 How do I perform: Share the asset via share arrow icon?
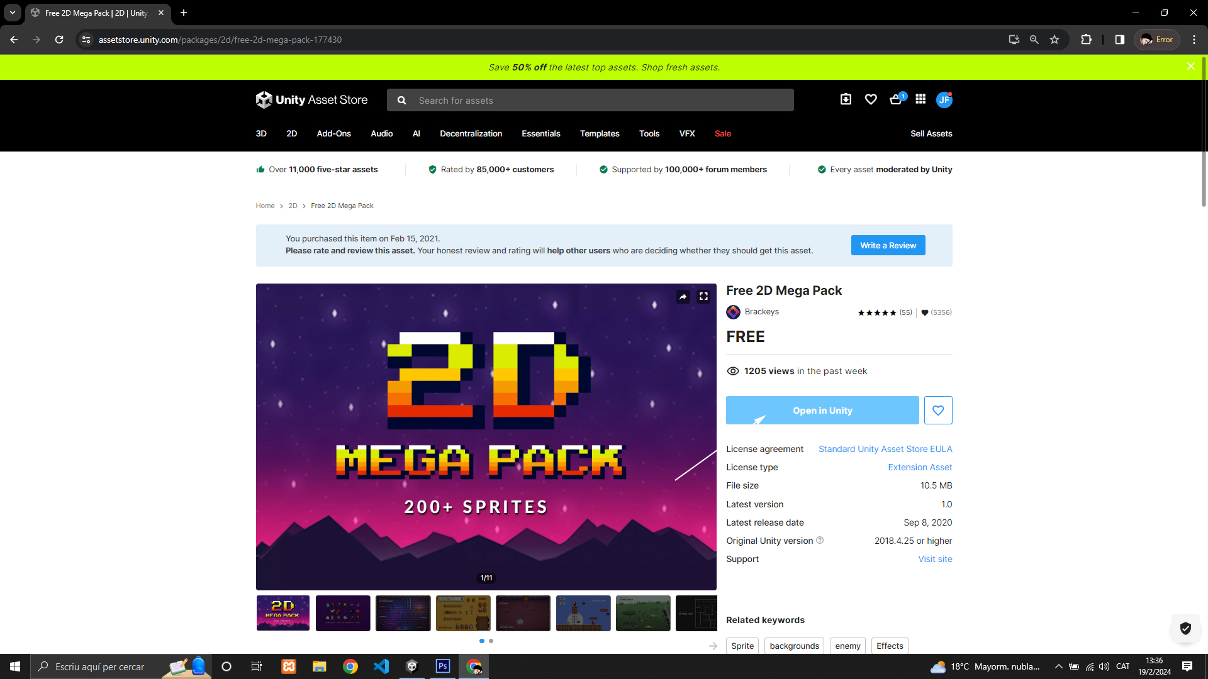pyautogui.click(x=683, y=297)
